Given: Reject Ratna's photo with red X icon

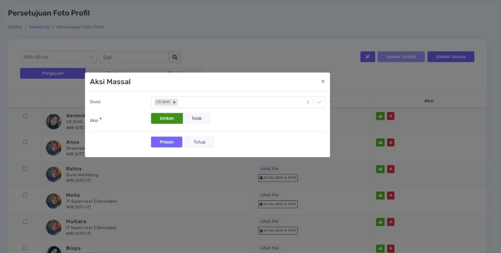Looking at the screenshot, I should (x=391, y=169).
